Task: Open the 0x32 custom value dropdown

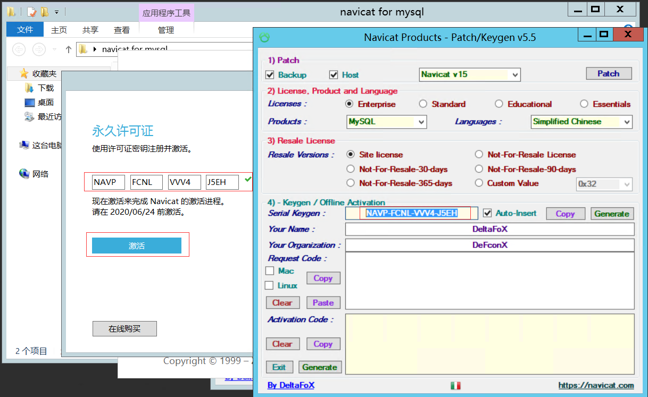Action: [604, 184]
